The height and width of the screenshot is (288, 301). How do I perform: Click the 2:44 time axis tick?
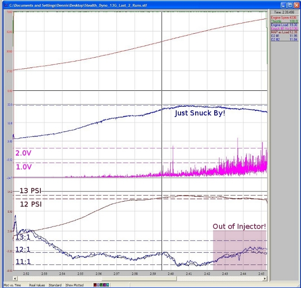coord(243,273)
